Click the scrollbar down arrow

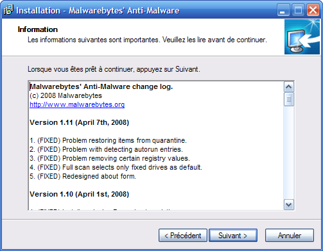tap(289, 205)
